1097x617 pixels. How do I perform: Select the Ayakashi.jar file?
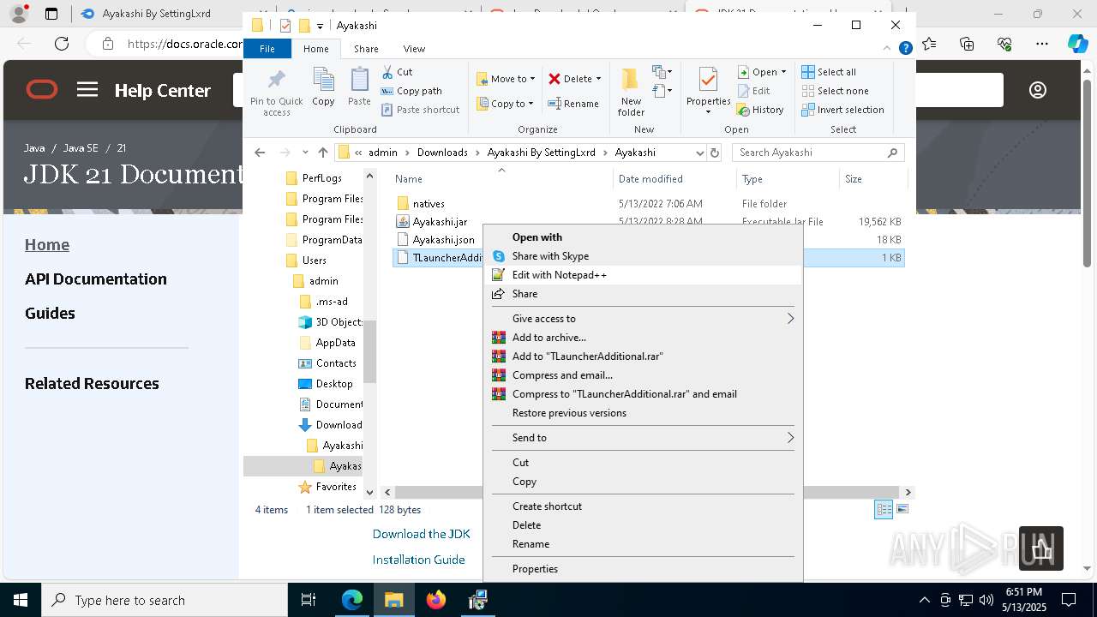click(440, 222)
